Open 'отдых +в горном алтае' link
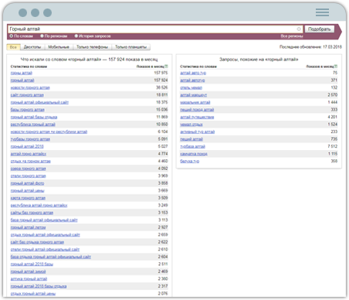This screenshot has width=349, height=300. pyautogui.click(x=31, y=161)
